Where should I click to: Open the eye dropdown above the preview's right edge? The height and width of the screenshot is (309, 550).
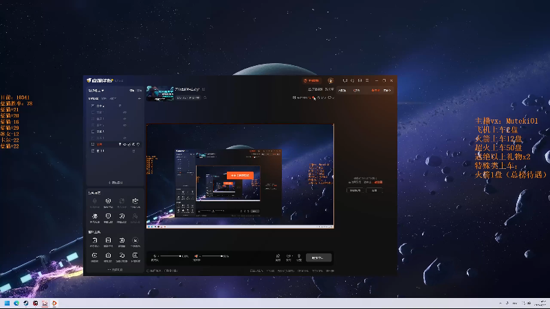tap(331, 98)
